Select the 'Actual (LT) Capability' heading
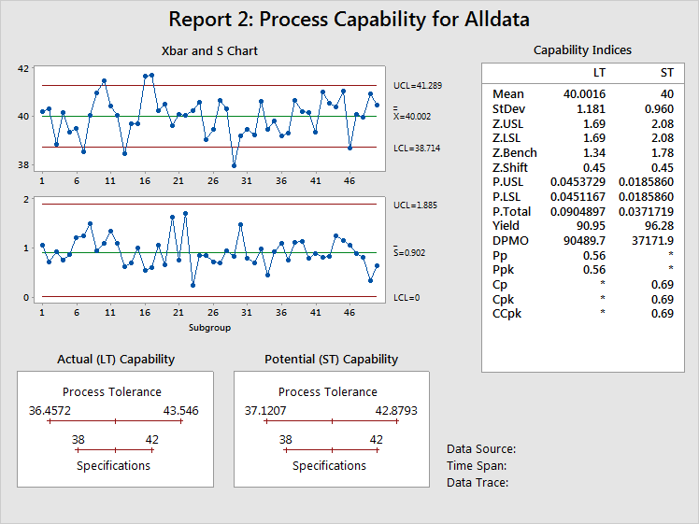This screenshot has height=524, width=699. pos(116,359)
